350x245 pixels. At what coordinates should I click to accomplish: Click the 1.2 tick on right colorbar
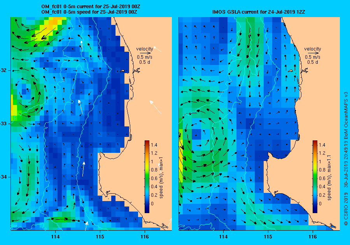[x=322, y=153]
